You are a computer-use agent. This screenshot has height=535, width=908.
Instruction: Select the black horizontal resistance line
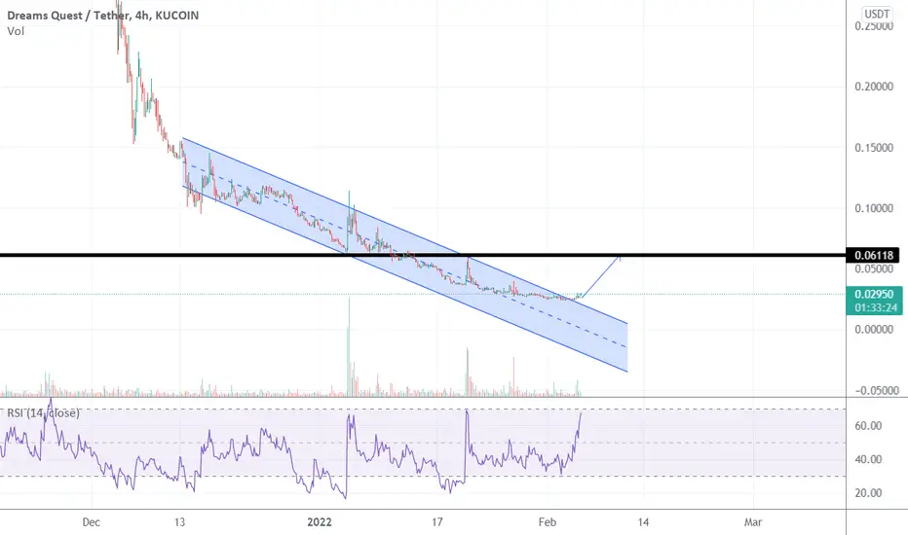423,255
